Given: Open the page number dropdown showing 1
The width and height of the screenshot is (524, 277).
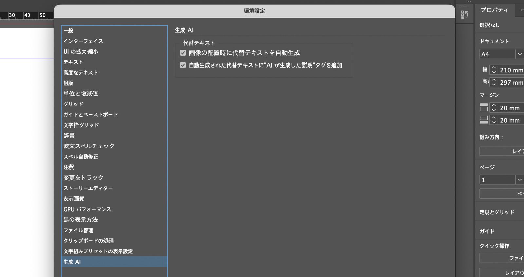Looking at the screenshot, I should (x=520, y=180).
